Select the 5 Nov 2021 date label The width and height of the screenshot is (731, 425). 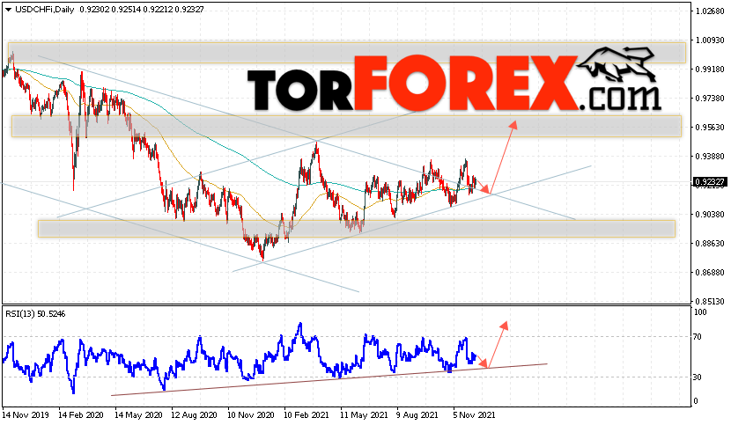tap(474, 414)
